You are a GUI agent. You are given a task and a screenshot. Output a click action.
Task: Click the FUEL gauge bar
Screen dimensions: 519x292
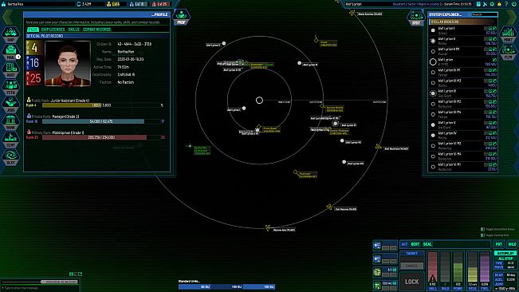(x=485, y=267)
